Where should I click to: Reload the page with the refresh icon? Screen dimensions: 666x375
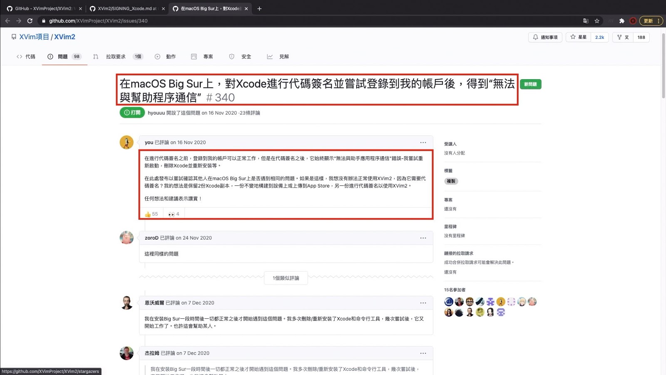click(x=30, y=21)
